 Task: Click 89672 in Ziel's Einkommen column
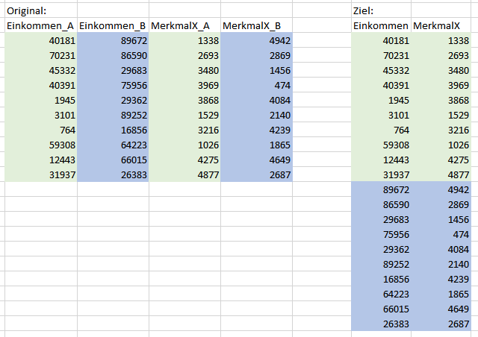tap(381, 189)
